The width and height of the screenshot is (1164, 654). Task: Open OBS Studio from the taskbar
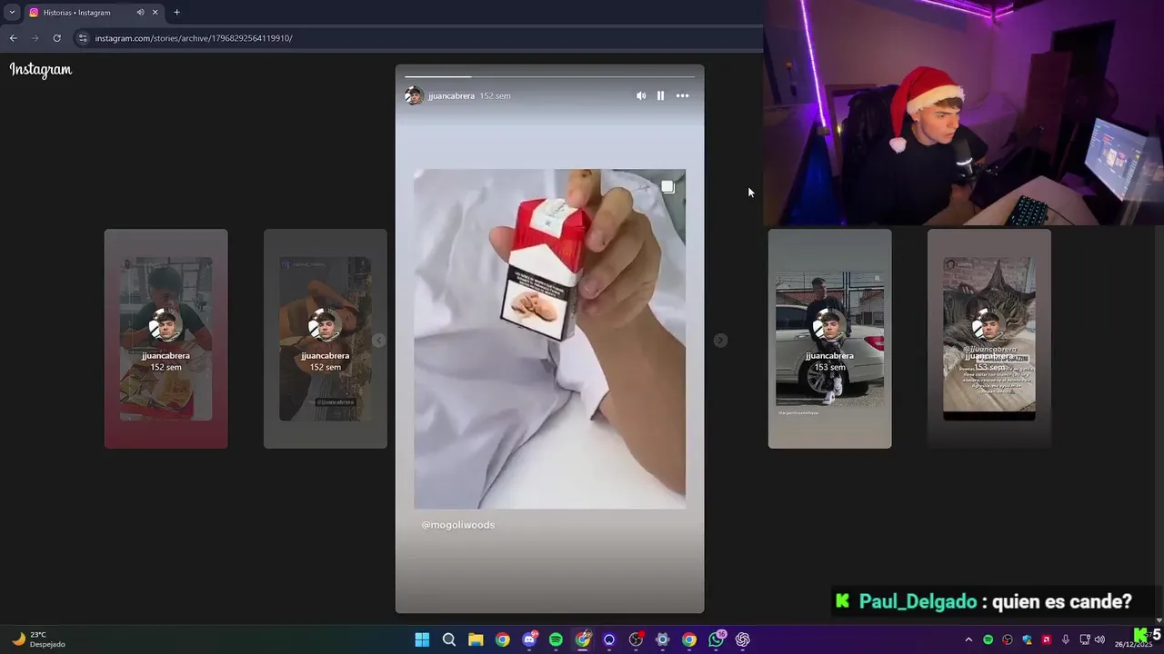pyautogui.click(x=636, y=639)
